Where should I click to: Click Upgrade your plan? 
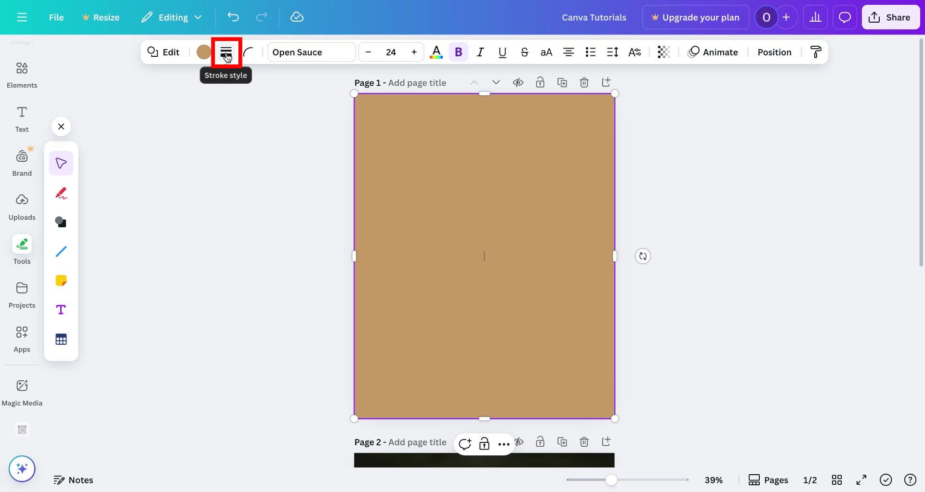click(695, 17)
